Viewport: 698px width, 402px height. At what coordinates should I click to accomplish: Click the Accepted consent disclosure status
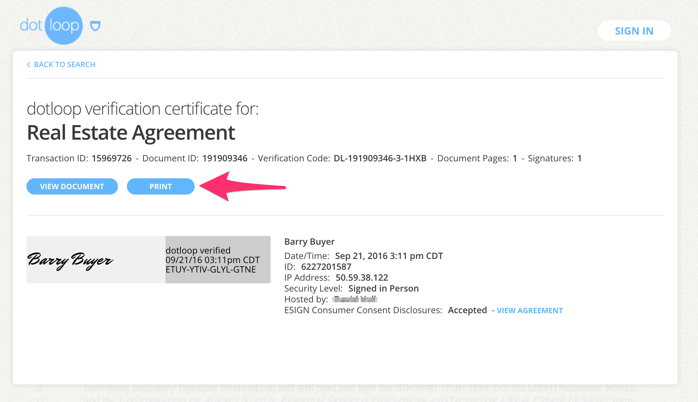(467, 310)
